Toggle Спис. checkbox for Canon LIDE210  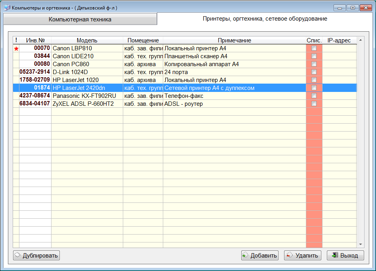tap(314, 56)
